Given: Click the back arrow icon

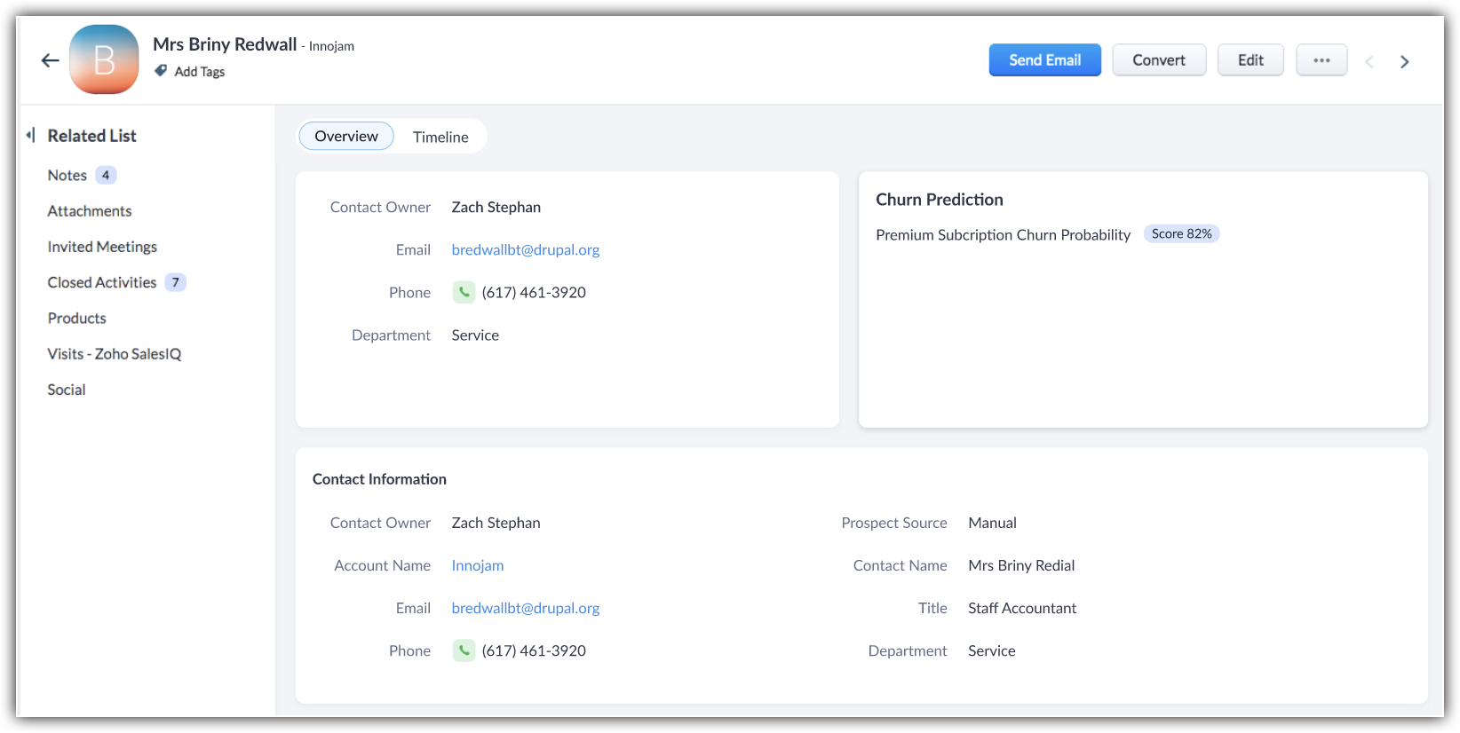Looking at the screenshot, I should click(50, 60).
